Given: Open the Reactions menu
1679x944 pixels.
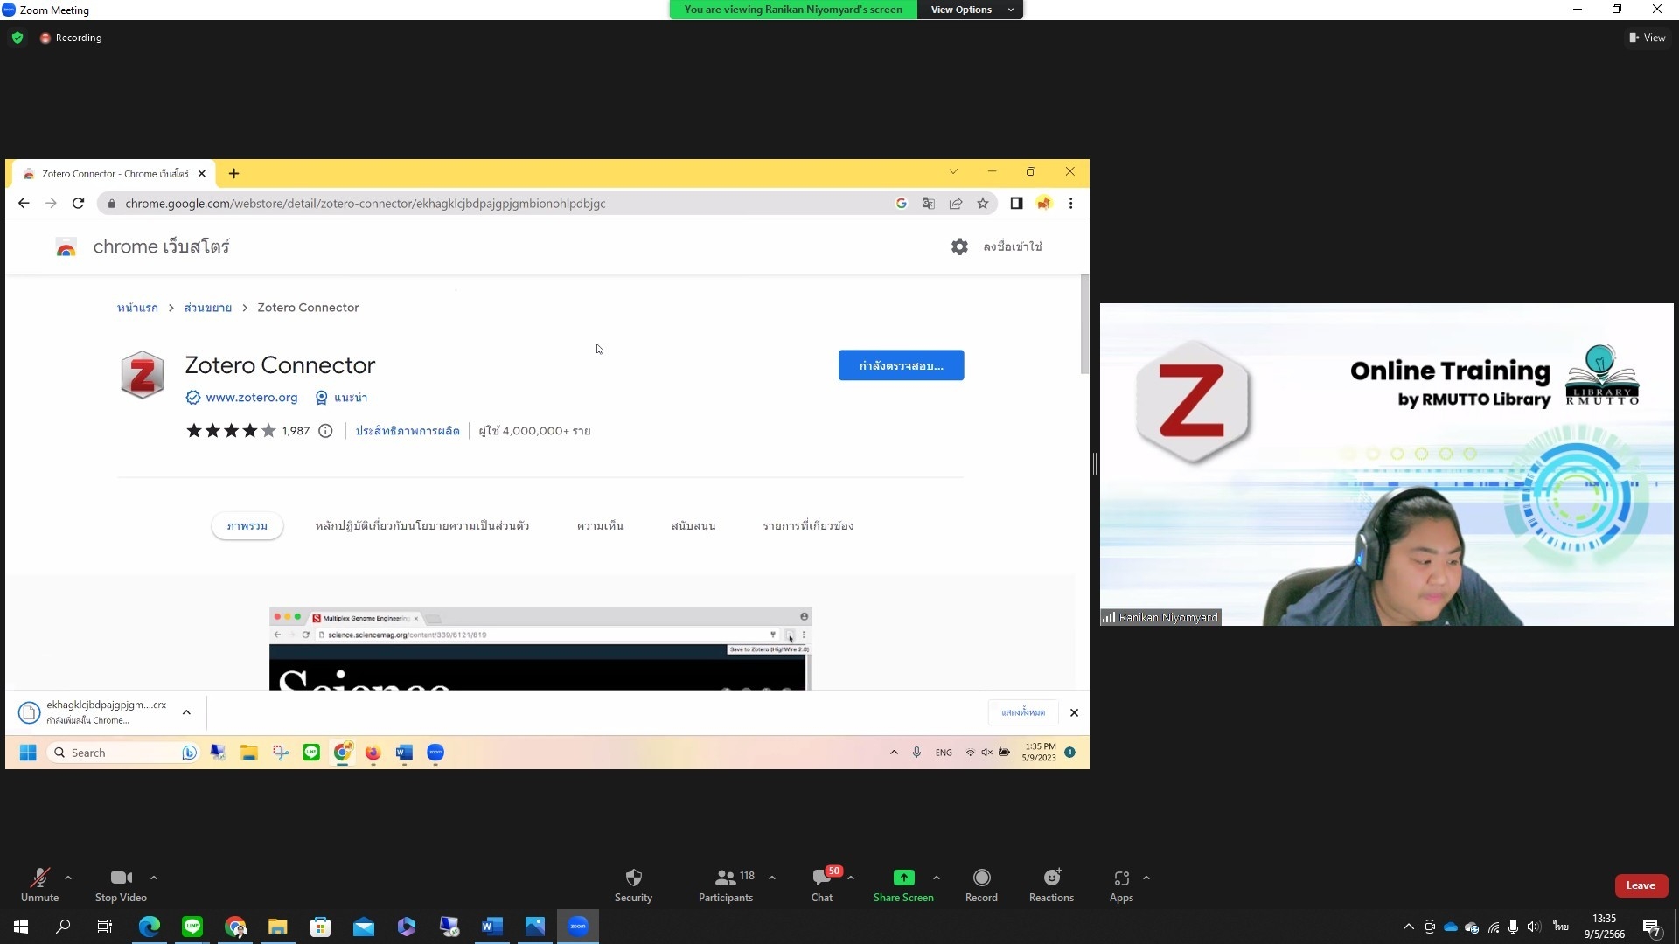Looking at the screenshot, I should coord(1051,885).
